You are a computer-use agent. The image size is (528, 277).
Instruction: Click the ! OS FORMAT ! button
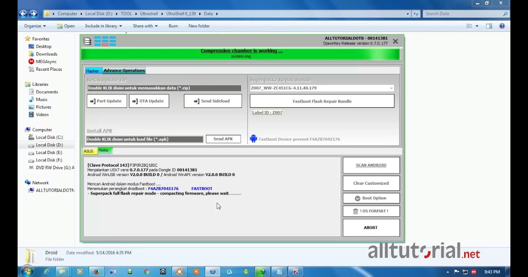point(371,211)
